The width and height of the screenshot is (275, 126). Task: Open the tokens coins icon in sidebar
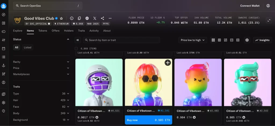coord(3,31)
